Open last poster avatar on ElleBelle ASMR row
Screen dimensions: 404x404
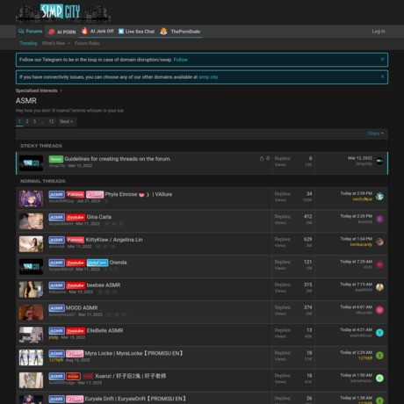point(379,333)
